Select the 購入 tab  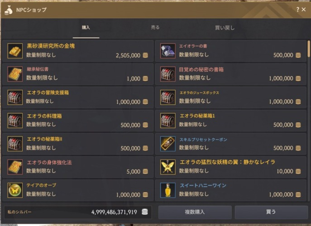(86, 28)
